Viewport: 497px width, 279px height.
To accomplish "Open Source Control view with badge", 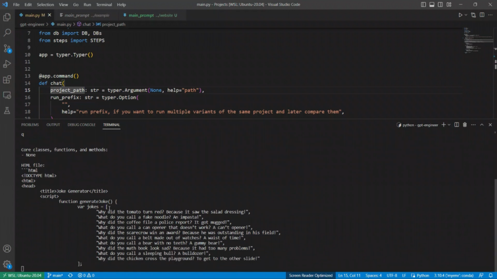I will coord(7,48).
